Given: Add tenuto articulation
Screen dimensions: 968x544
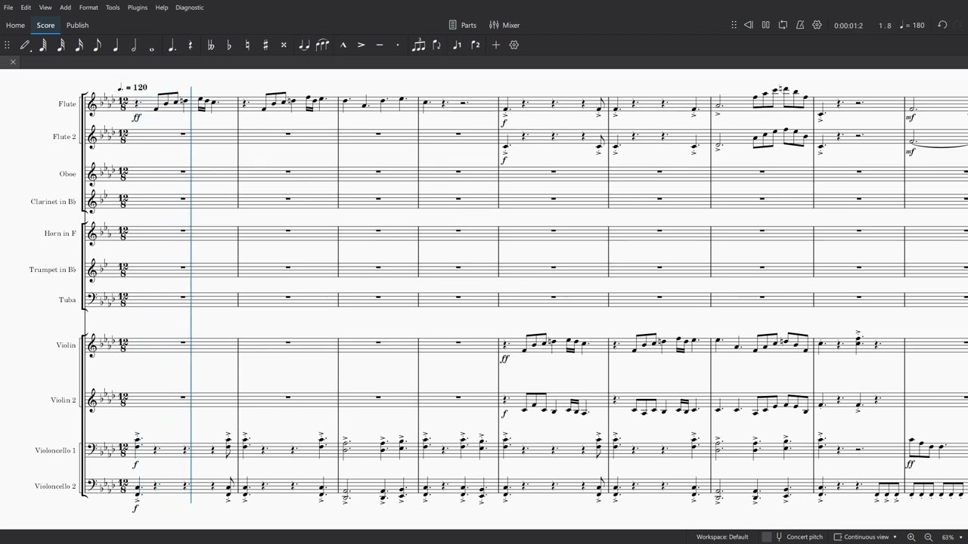Looking at the screenshot, I should (379, 45).
